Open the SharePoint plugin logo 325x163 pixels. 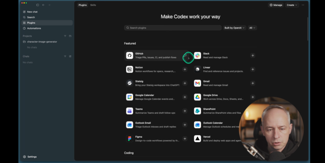pos(197,111)
